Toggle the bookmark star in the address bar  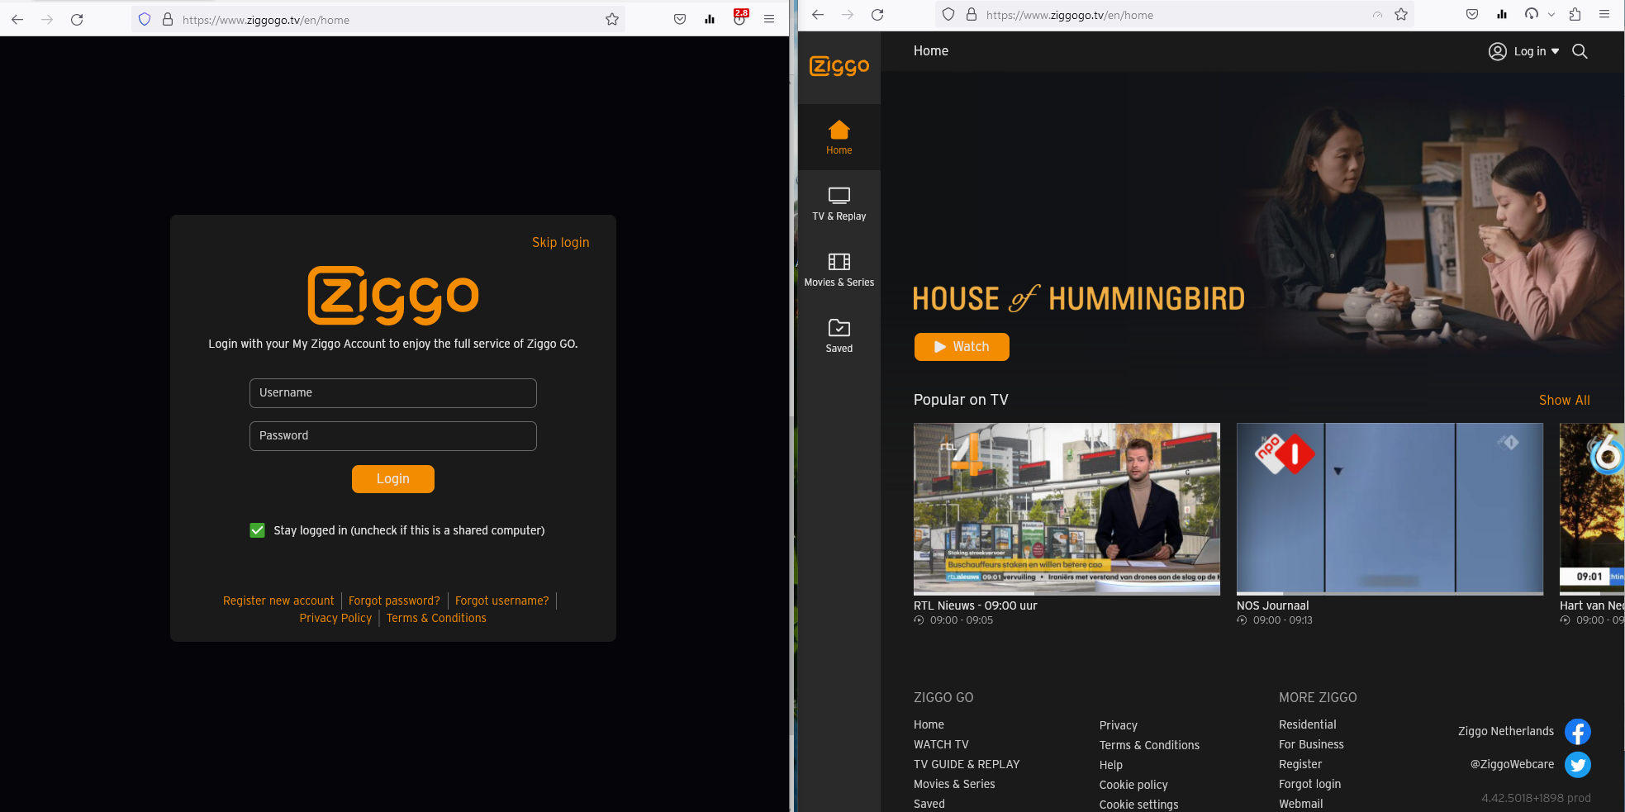[x=1401, y=14]
